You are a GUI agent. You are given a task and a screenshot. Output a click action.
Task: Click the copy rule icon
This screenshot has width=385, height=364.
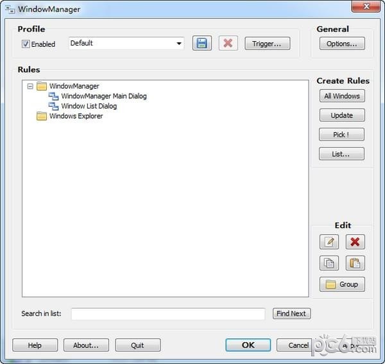(x=329, y=263)
